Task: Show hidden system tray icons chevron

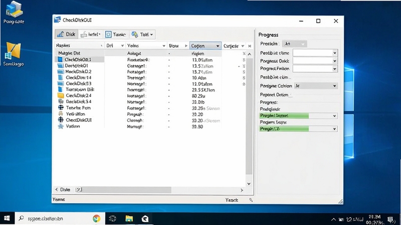Action: click(333, 219)
